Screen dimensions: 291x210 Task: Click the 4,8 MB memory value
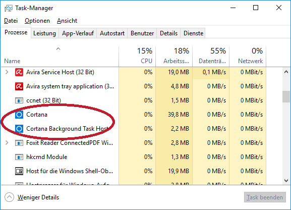click(x=180, y=86)
